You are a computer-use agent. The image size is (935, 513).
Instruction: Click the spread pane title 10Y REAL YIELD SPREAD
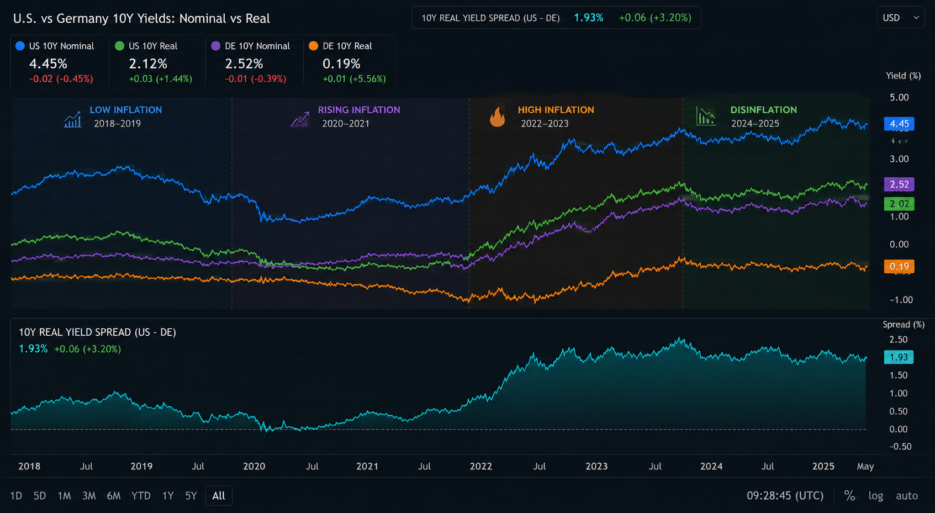tap(97, 332)
